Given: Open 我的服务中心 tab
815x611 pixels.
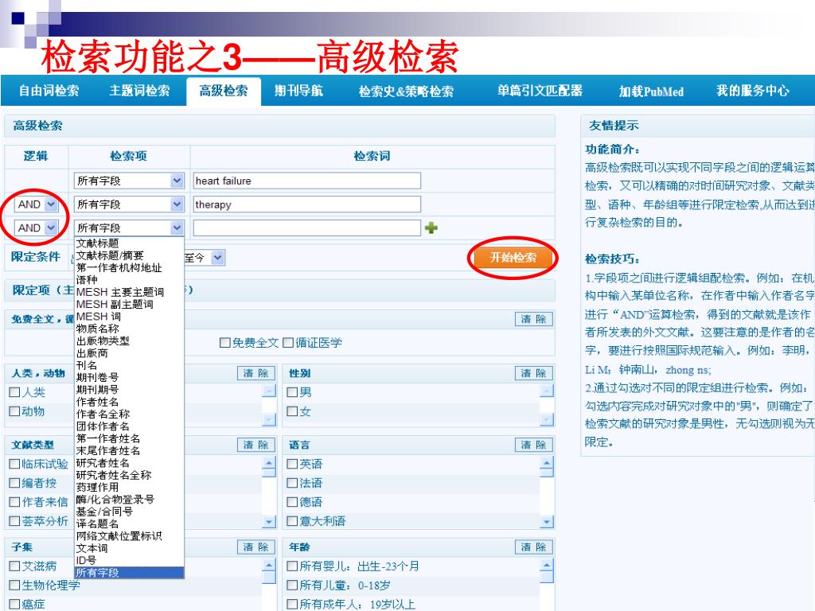Looking at the screenshot, I should click(x=752, y=91).
